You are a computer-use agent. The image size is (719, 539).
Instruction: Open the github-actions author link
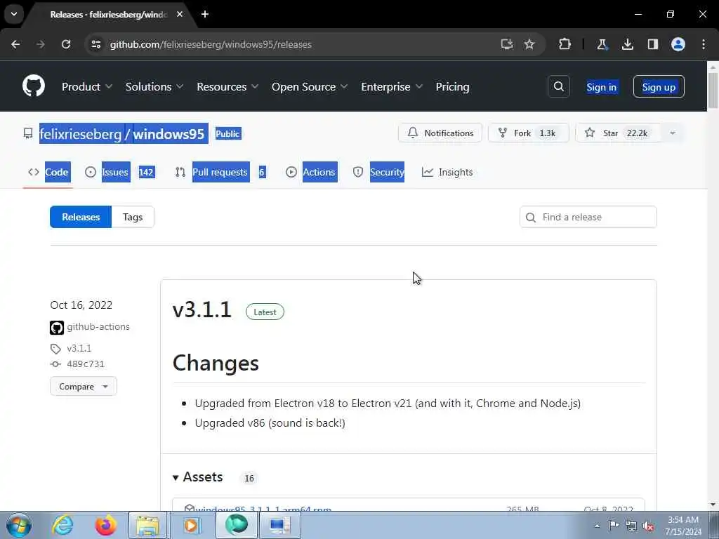pyautogui.click(x=98, y=327)
